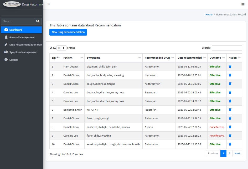Sort table by Date recommended column

click(x=191, y=58)
